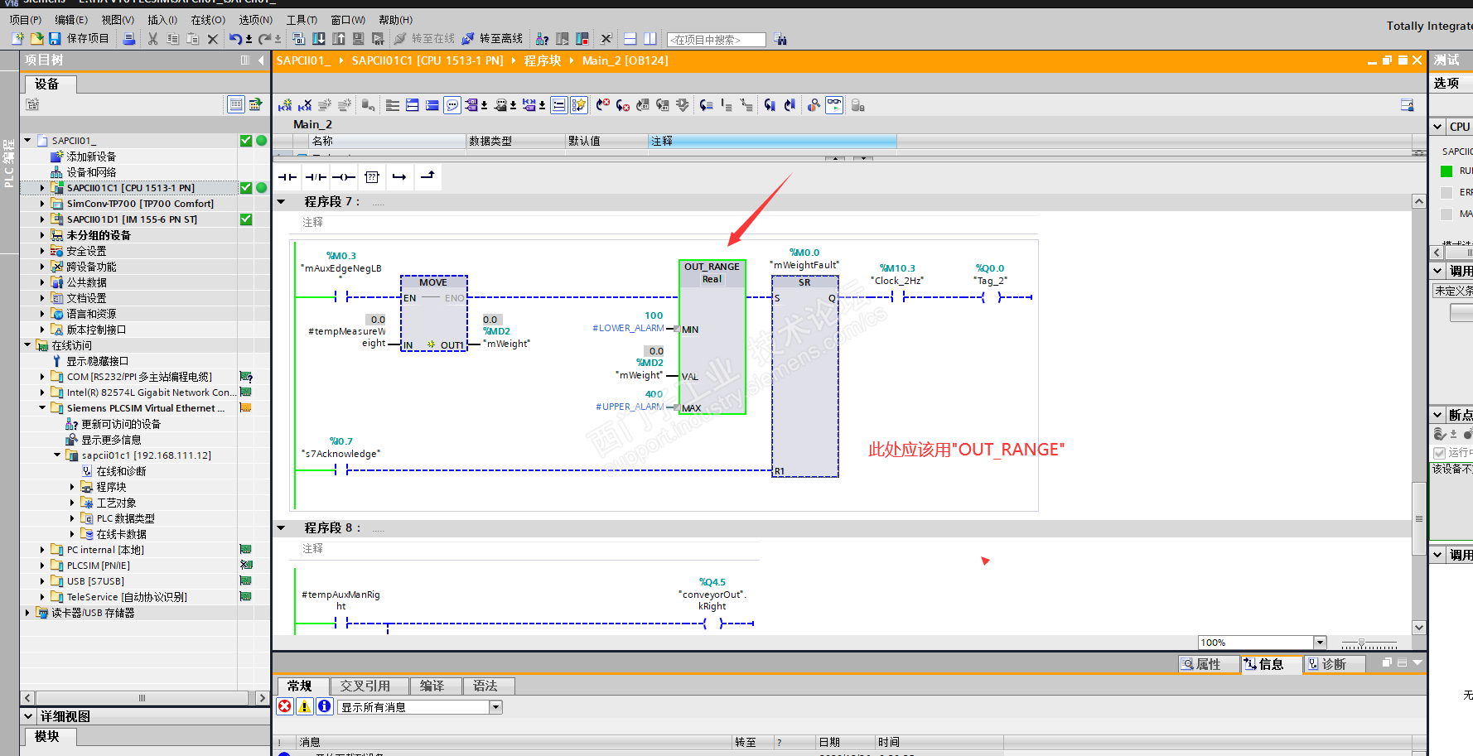Toggle free comments display in editor toolbar

coord(452,105)
